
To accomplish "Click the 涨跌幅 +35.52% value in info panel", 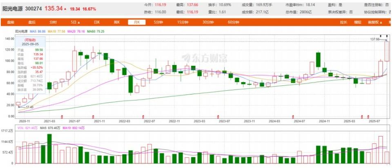I will click(37, 67).
